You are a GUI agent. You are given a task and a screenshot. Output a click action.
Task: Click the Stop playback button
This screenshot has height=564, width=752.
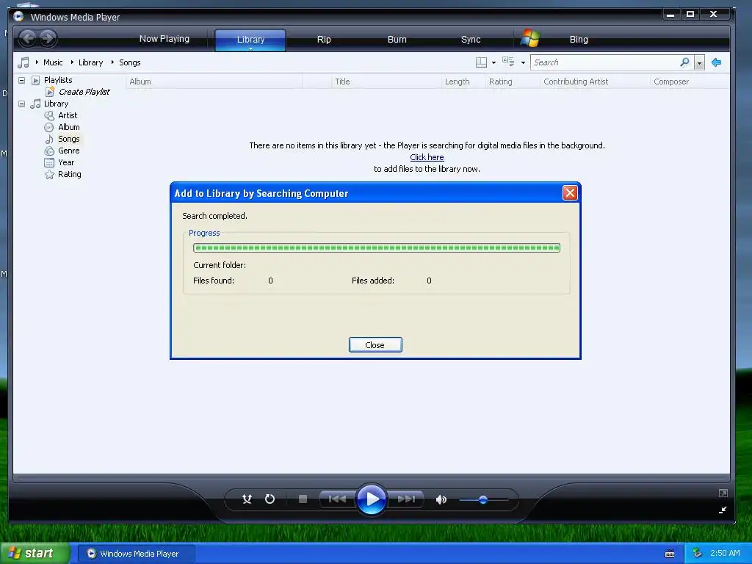pyautogui.click(x=303, y=499)
